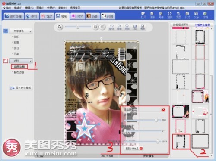Select the 裁剪 (crop) tool icon
216x161 pixels.
(x=178, y=15)
